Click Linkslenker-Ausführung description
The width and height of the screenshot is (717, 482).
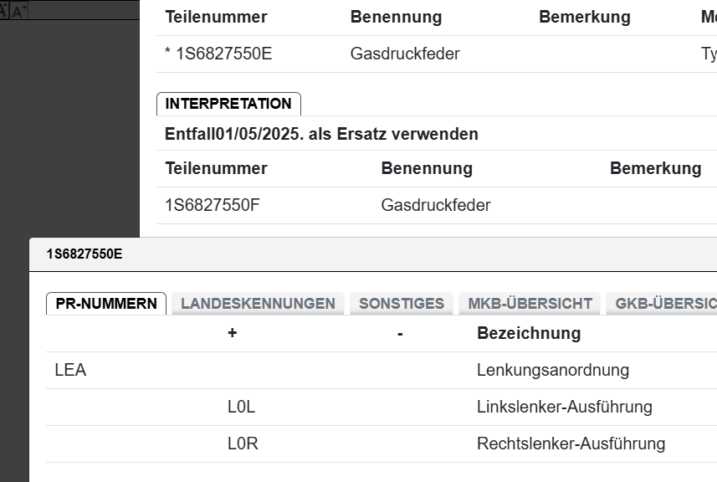tap(565, 408)
